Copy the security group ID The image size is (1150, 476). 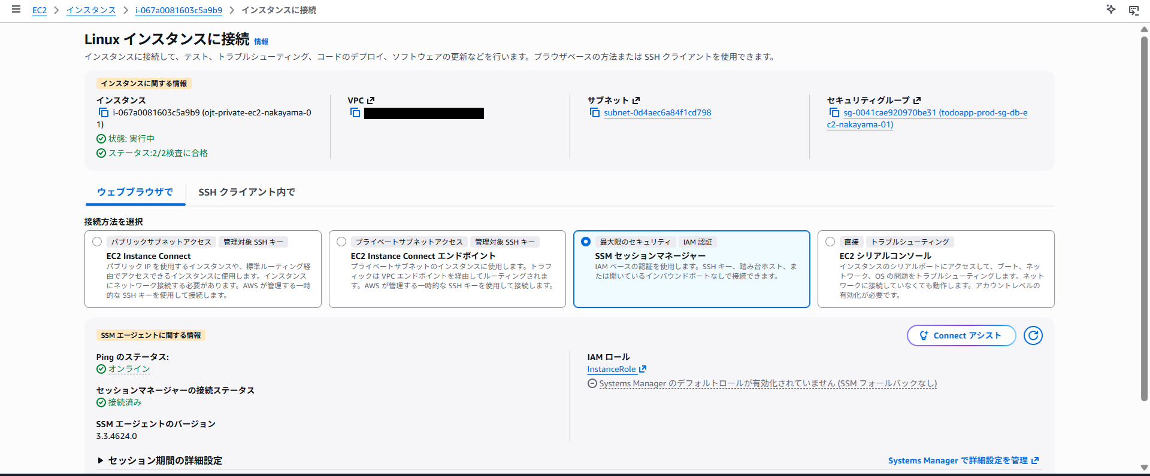834,112
